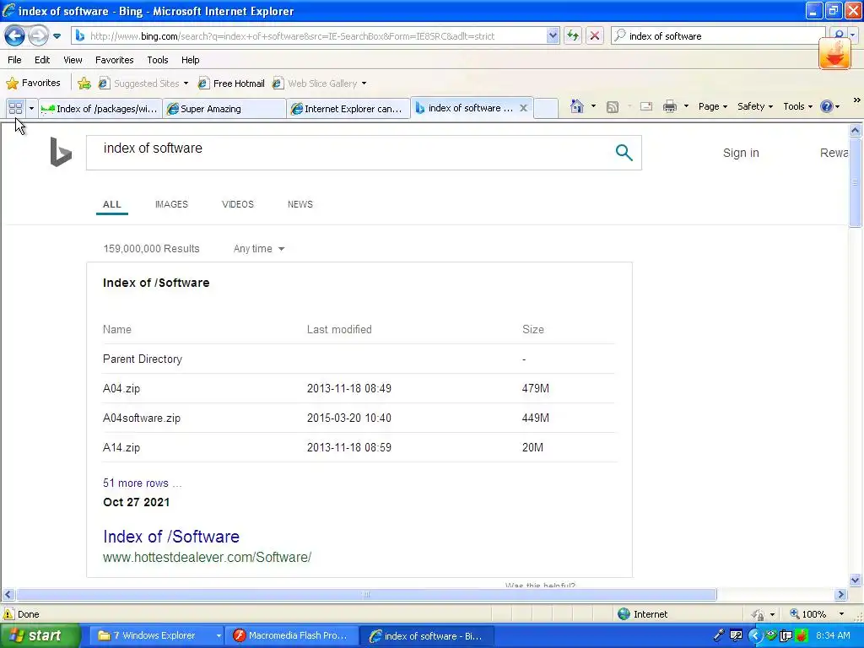Click the vertical scrollbar down arrow

coord(856,580)
